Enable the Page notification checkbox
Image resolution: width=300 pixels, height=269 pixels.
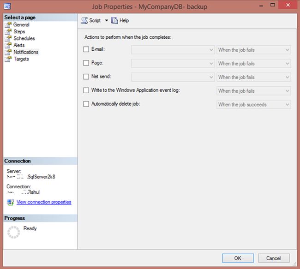point(86,63)
